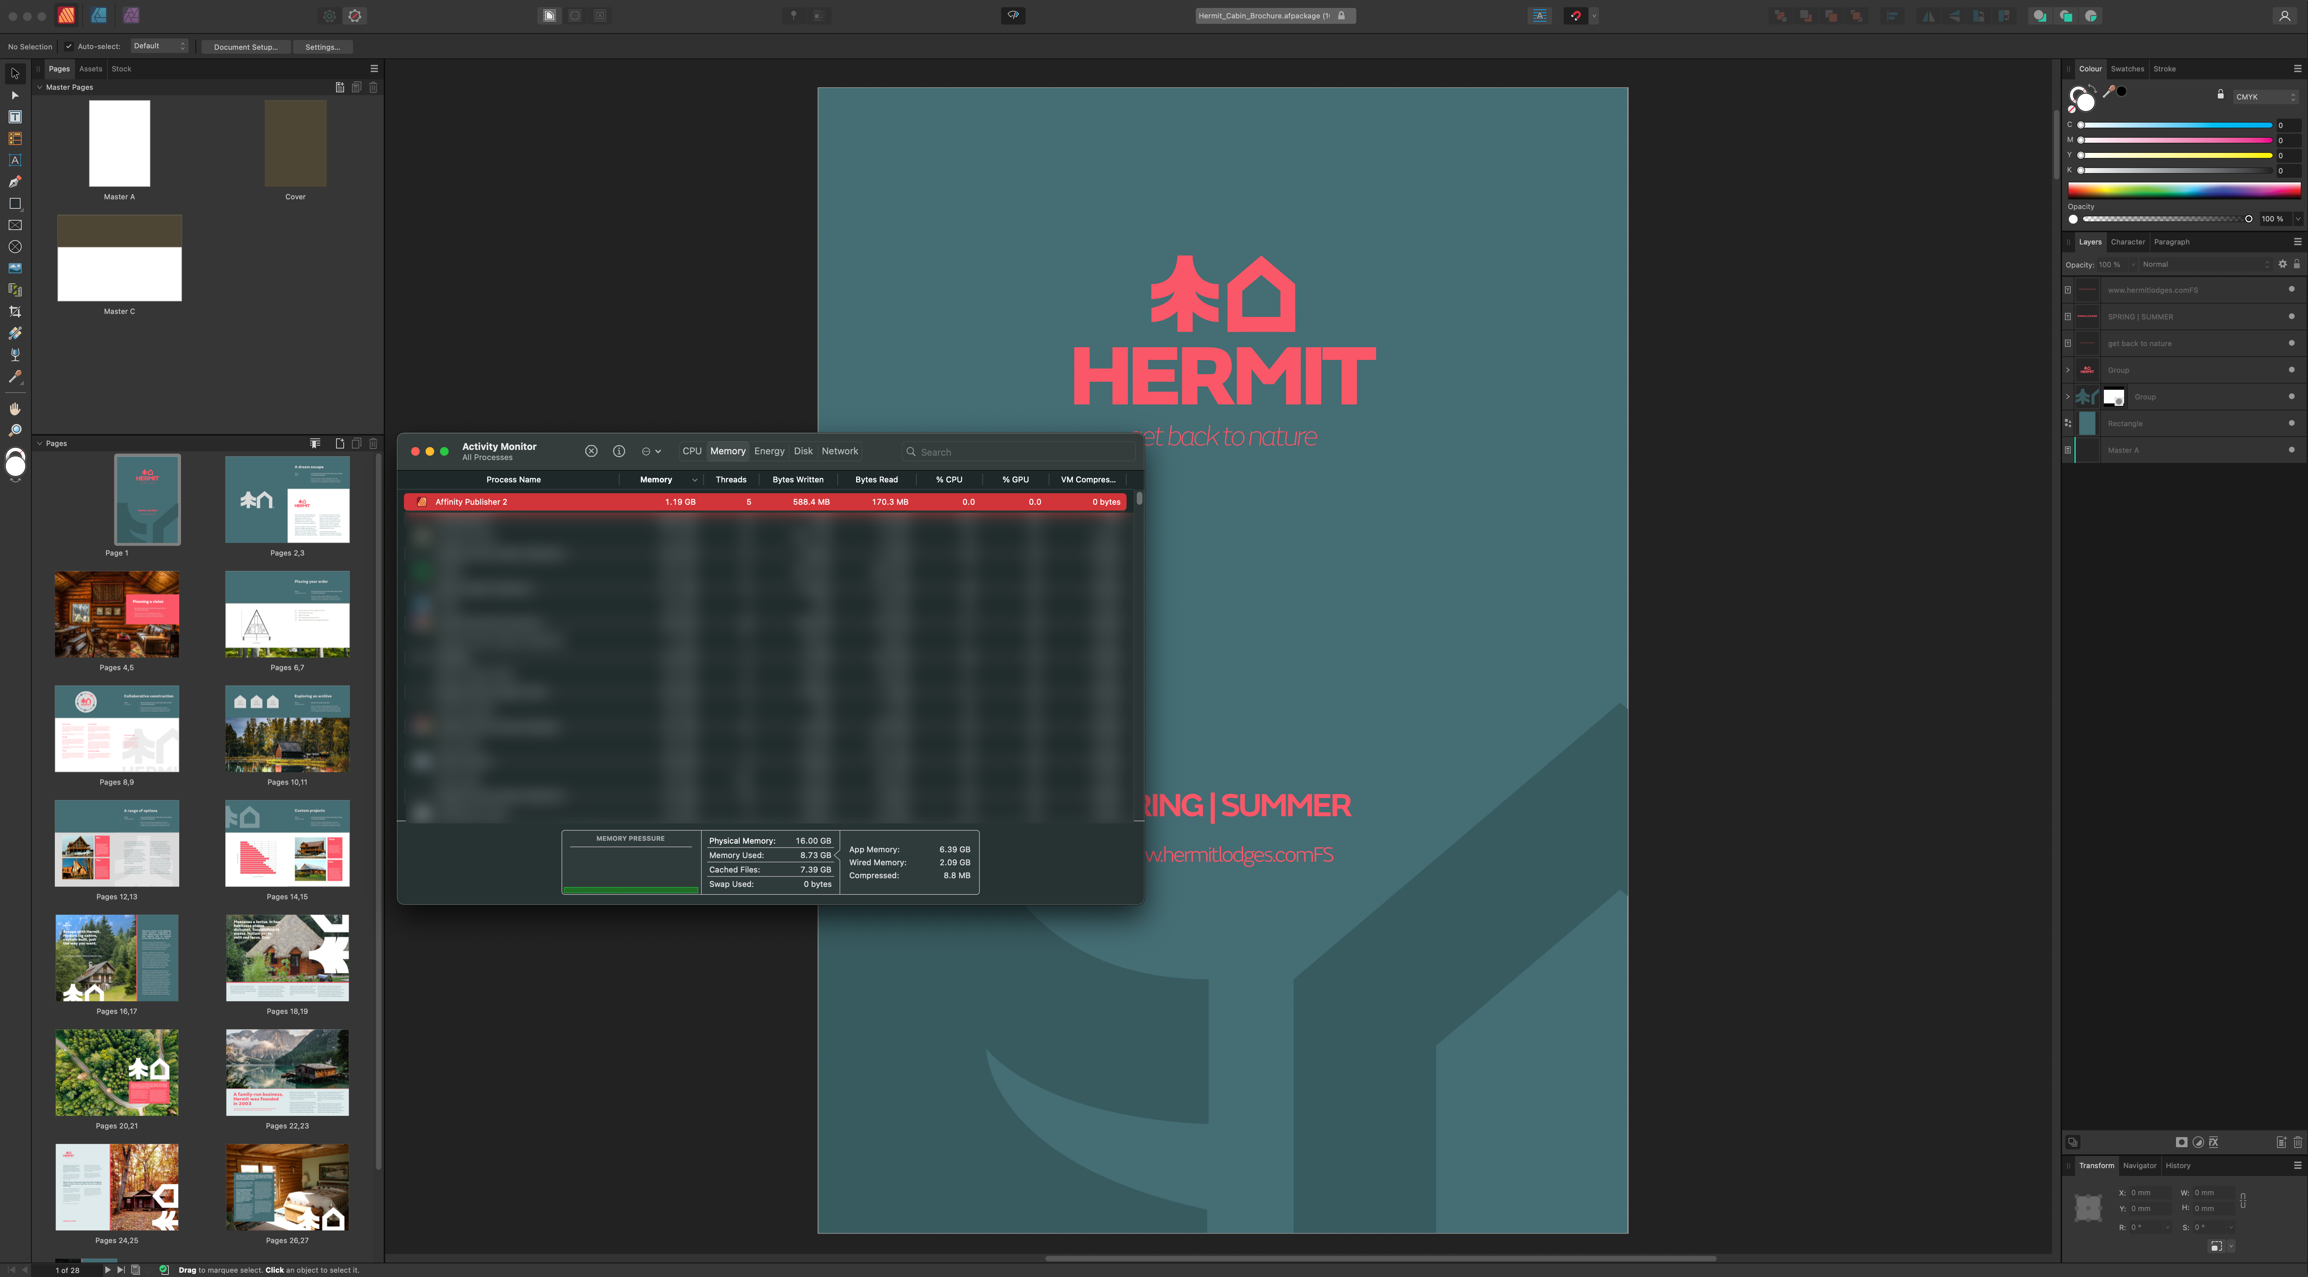2308x1277 pixels.
Task: Select the Artistic Text tool
Action: point(14,160)
